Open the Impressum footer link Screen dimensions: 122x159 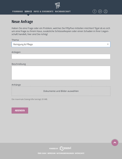(51, 153)
